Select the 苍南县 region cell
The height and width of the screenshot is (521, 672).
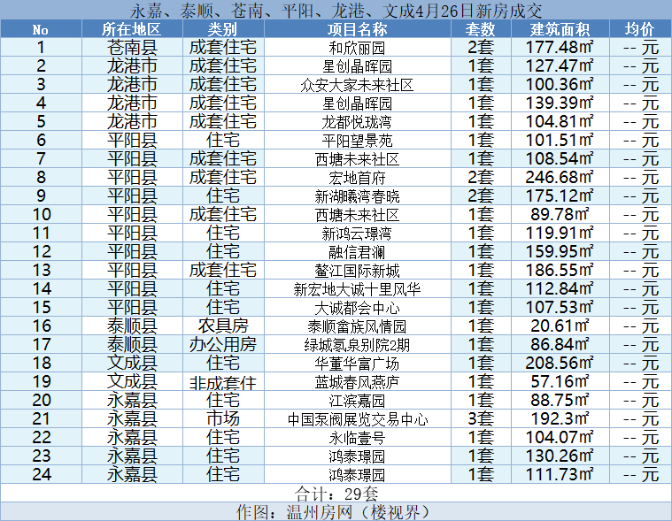click(132, 47)
